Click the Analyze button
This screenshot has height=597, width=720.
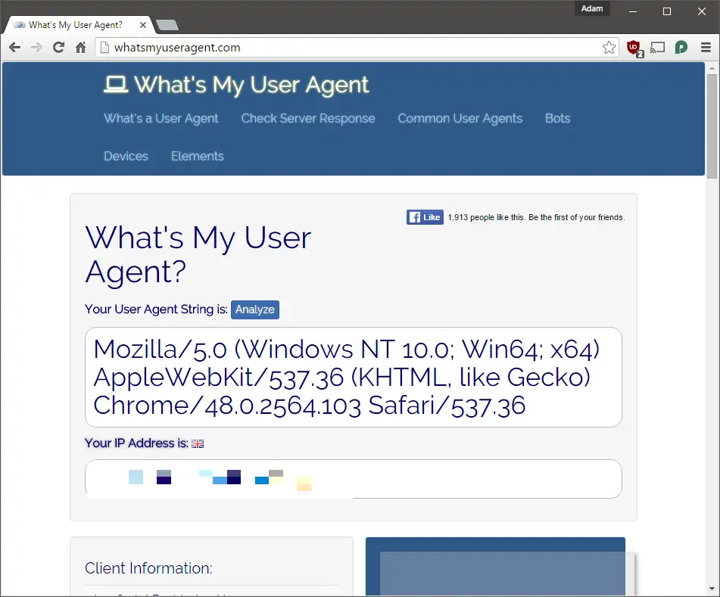(255, 309)
